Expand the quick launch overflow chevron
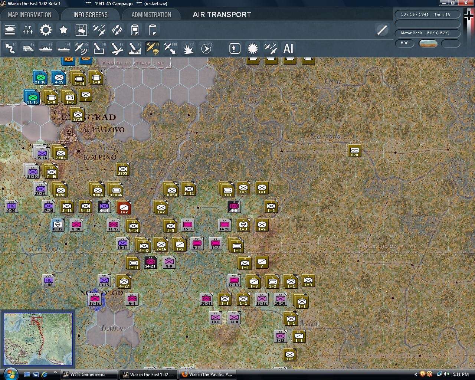The image size is (475, 380). [55, 373]
